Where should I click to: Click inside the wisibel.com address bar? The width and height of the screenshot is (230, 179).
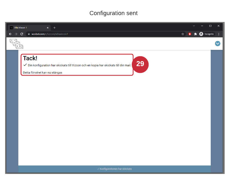pyautogui.click(x=50, y=34)
